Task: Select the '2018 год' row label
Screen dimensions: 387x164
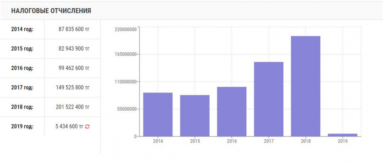Action: 22,107
